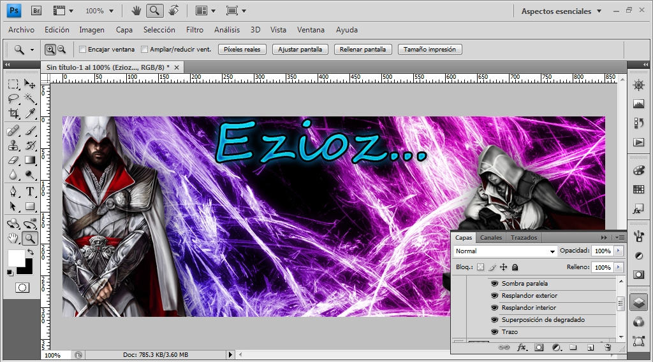Open the Archivo menu
The image size is (653, 362).
point(21,30)
